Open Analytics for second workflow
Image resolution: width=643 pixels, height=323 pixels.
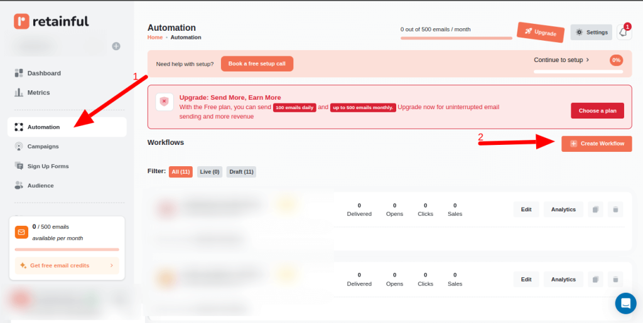pyautogui.click(x=563, y=279)
